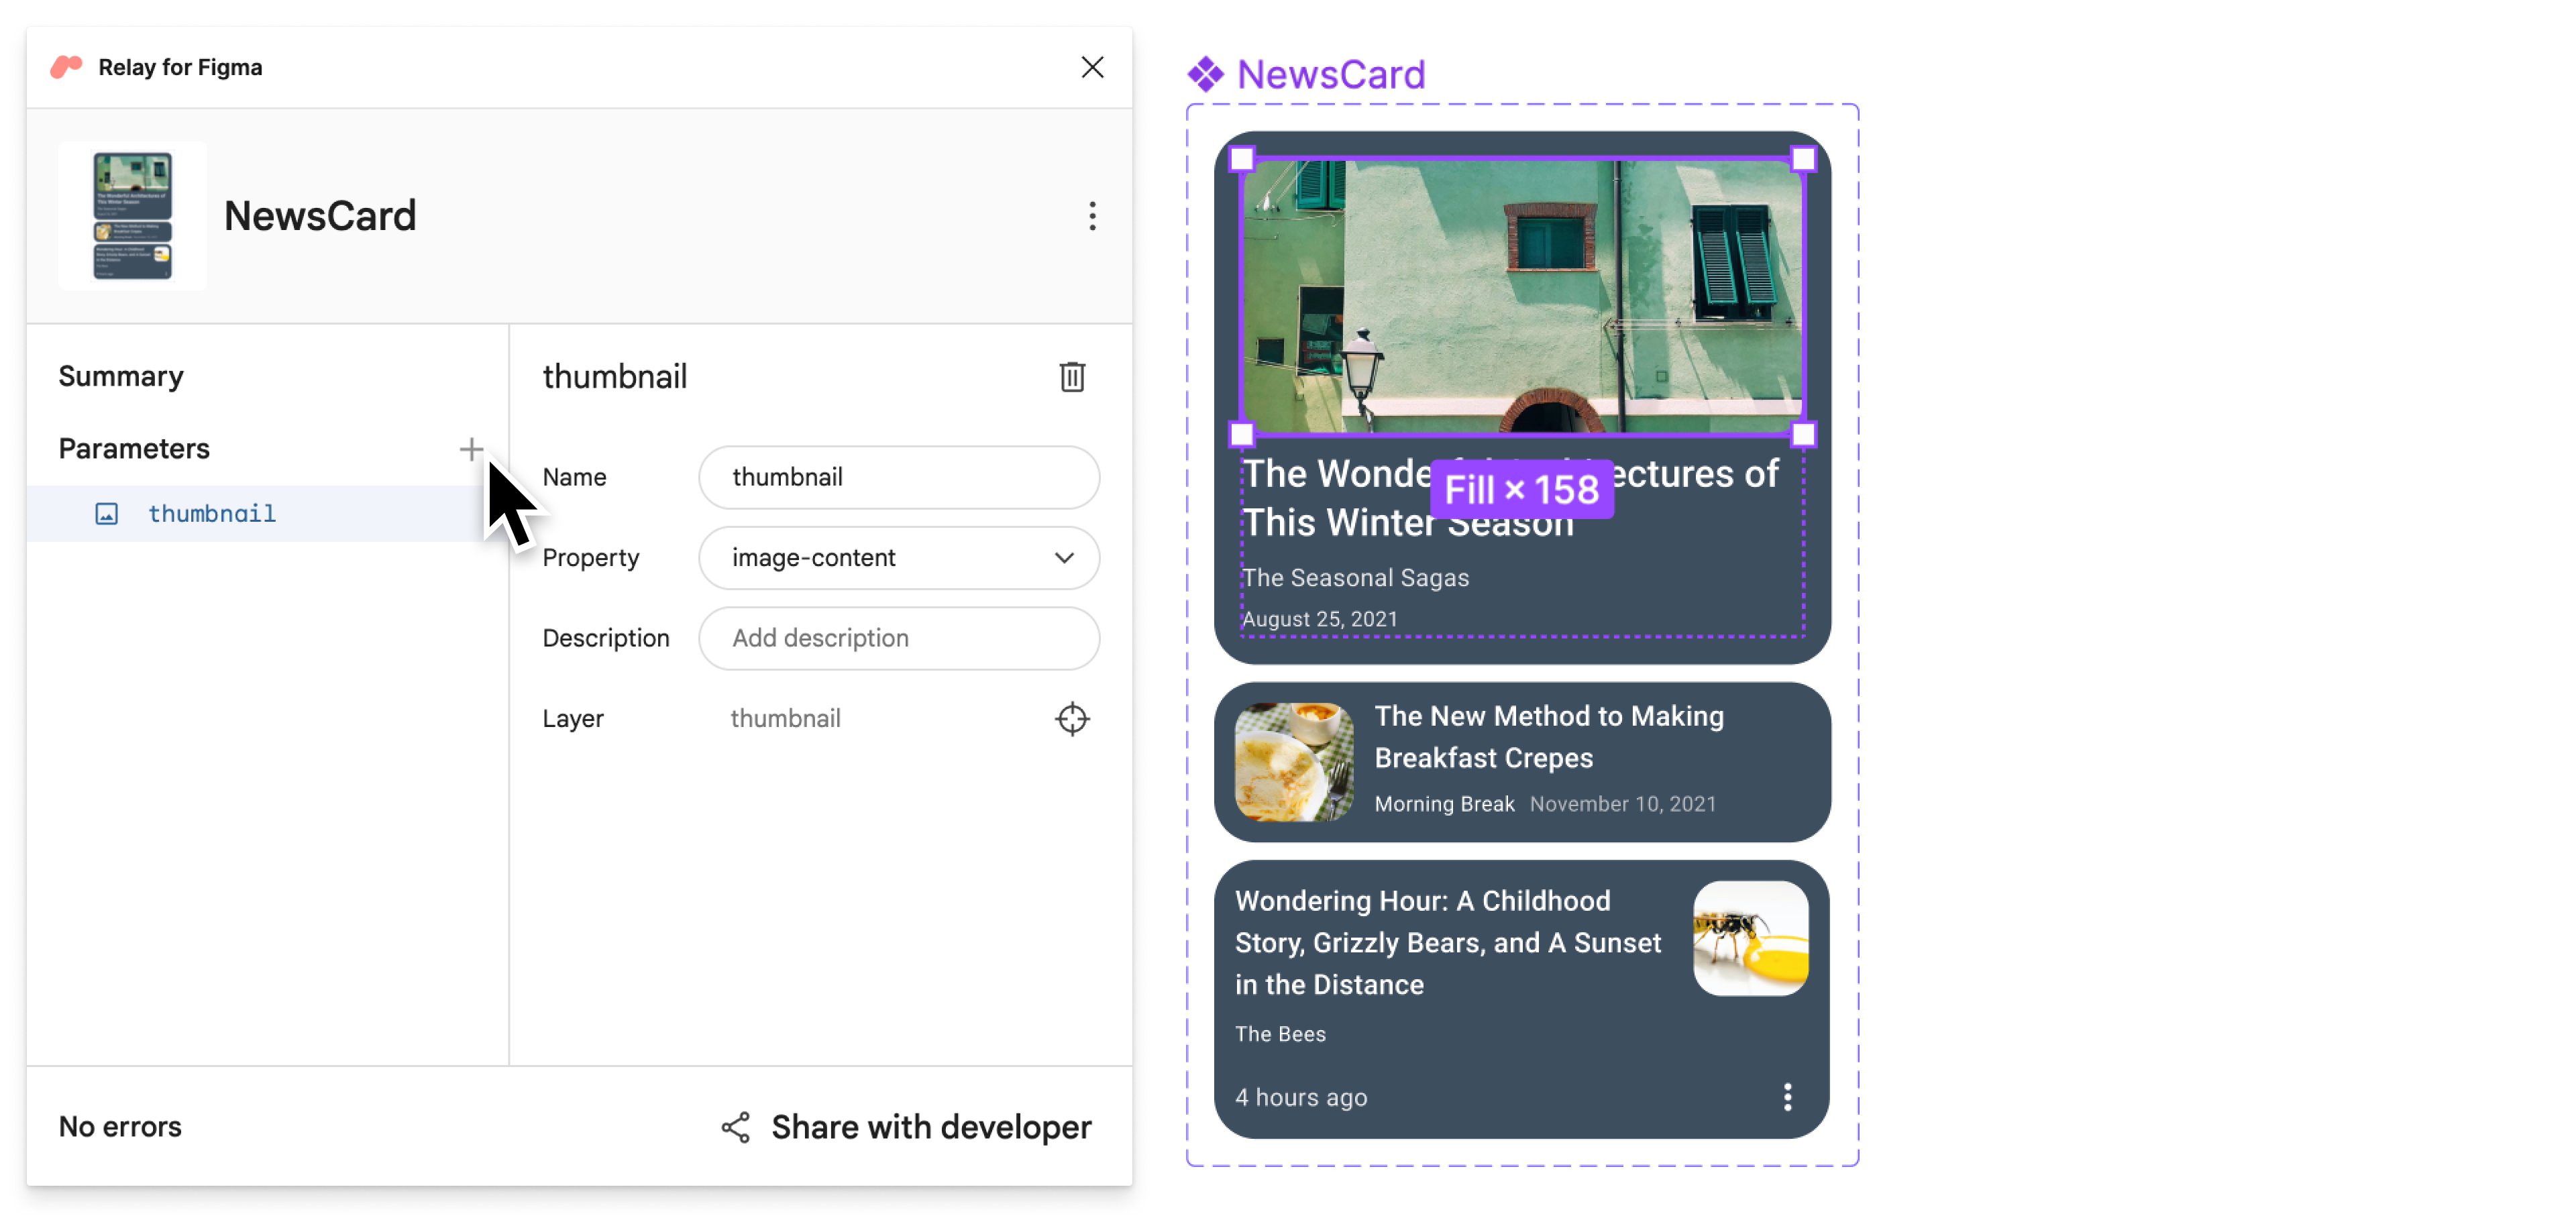The width and height of the screenshot is (2576, 1226).
Task: Click the target/crosshair layer locator icon
Action: coord(1073,718)
